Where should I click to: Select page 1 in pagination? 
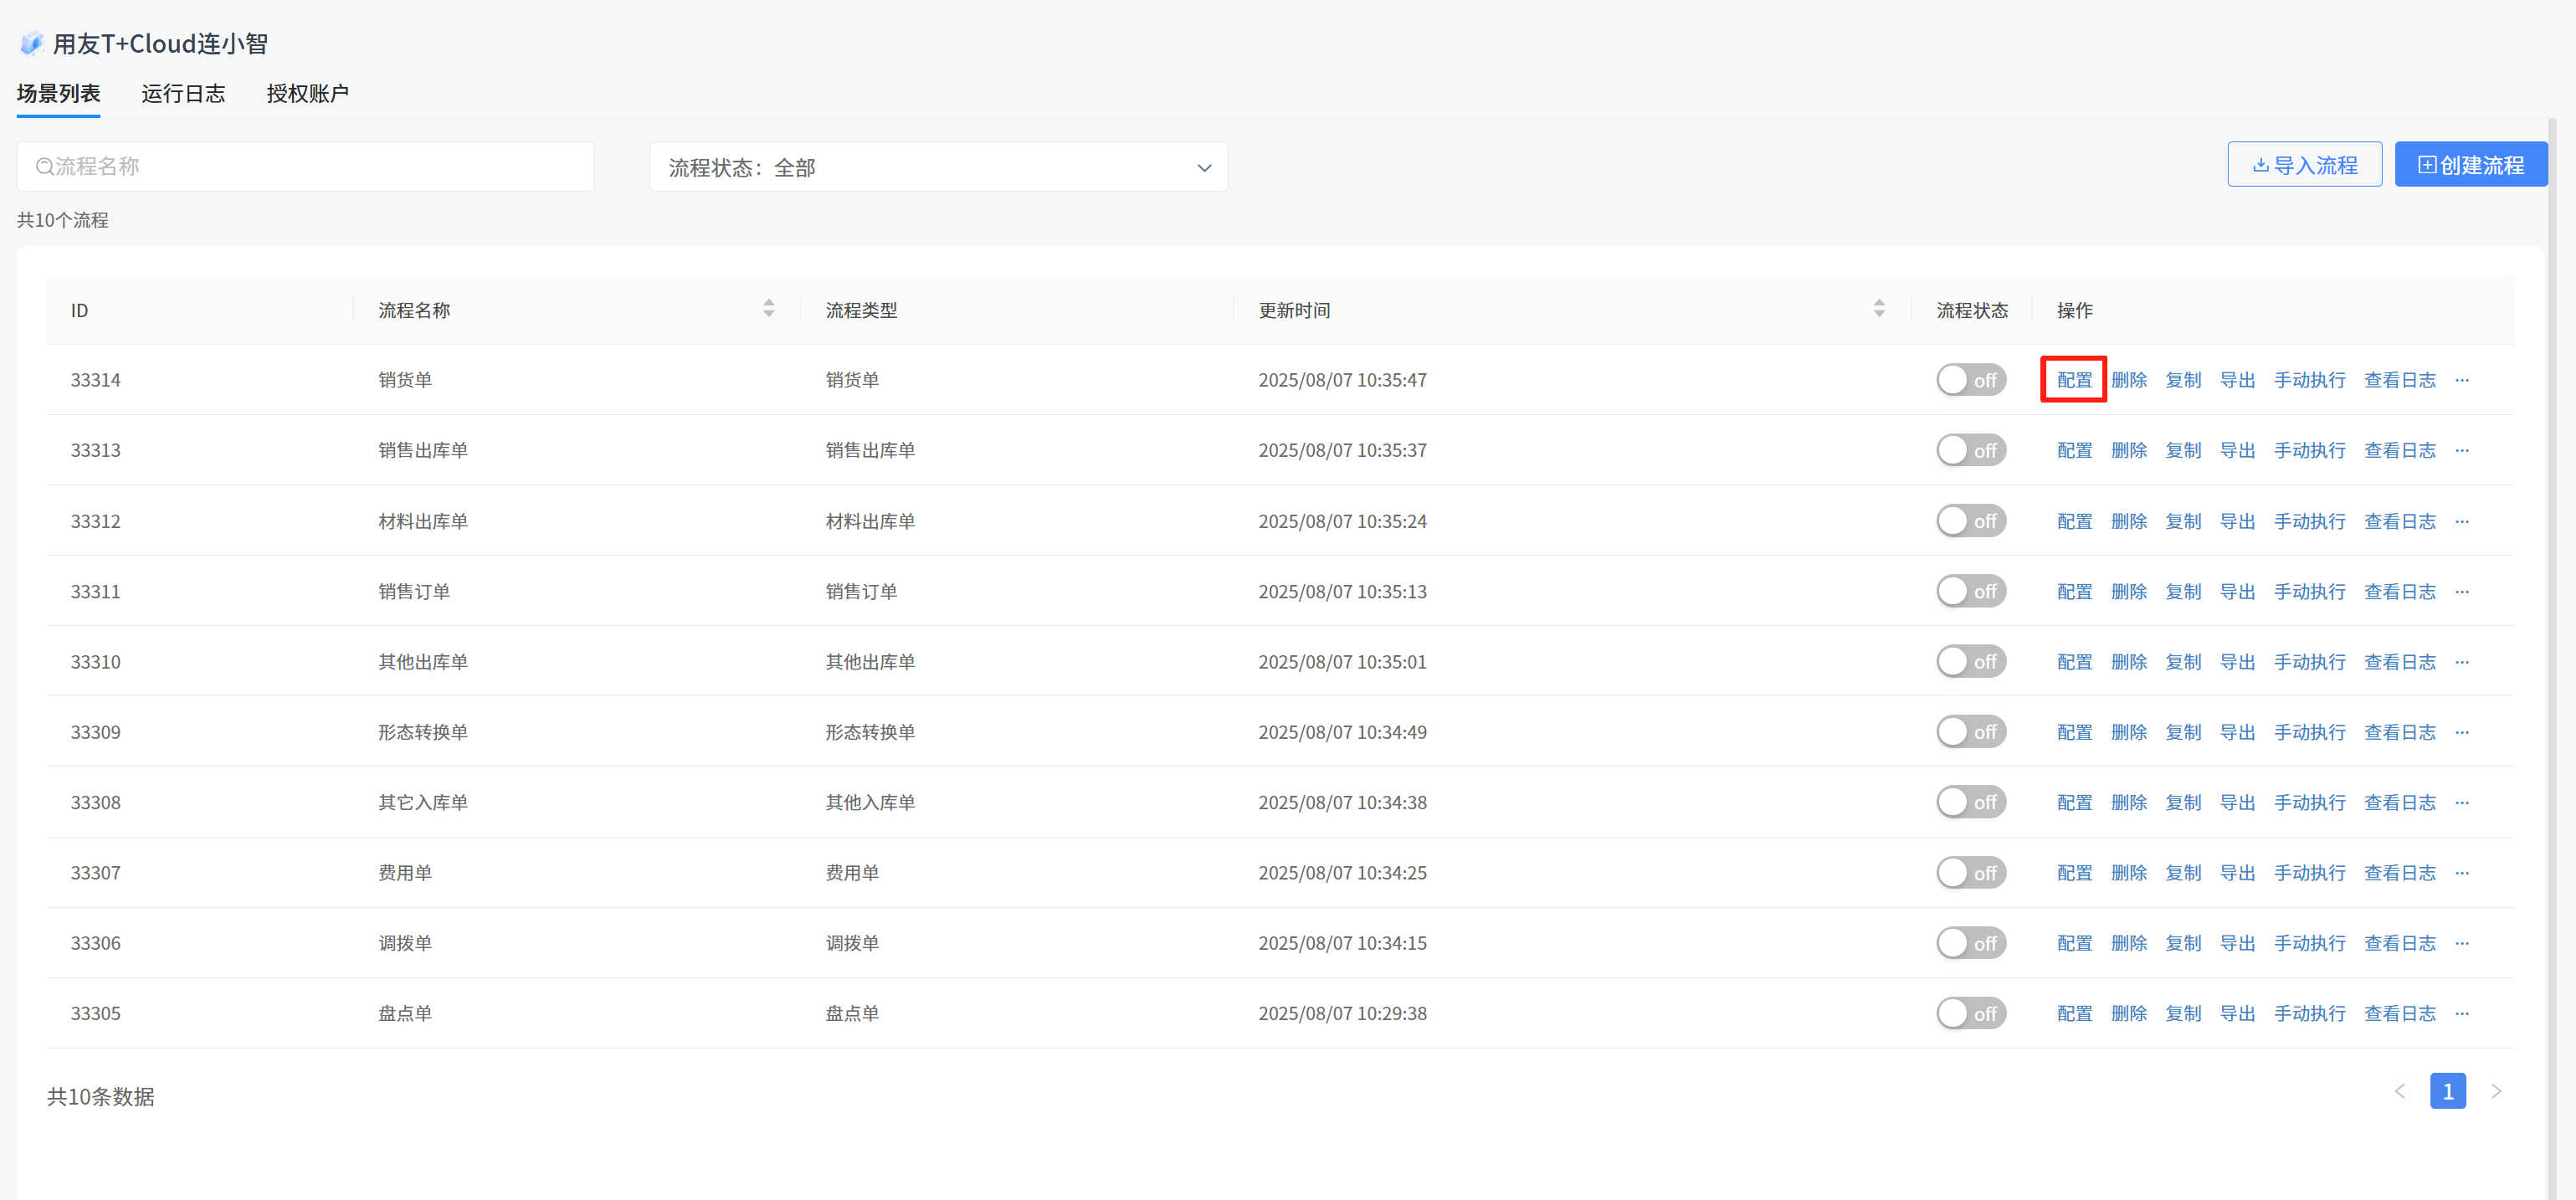click(2447, 1091)
